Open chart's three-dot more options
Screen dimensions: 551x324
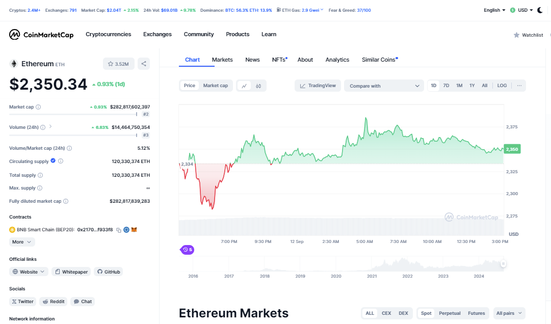519,86
